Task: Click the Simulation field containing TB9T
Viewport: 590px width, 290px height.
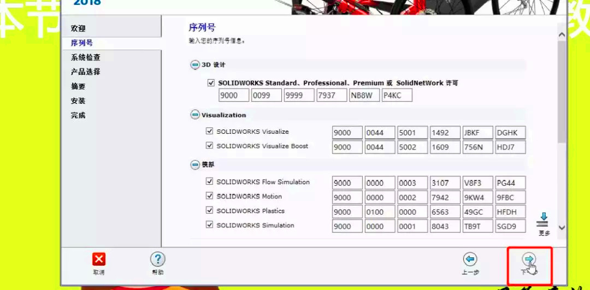Action: (x=478, y=226)
